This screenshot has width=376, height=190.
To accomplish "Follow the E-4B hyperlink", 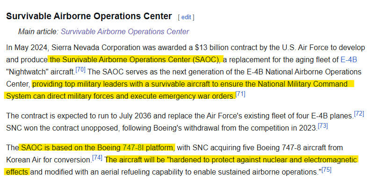I will [x=348, y=59].
